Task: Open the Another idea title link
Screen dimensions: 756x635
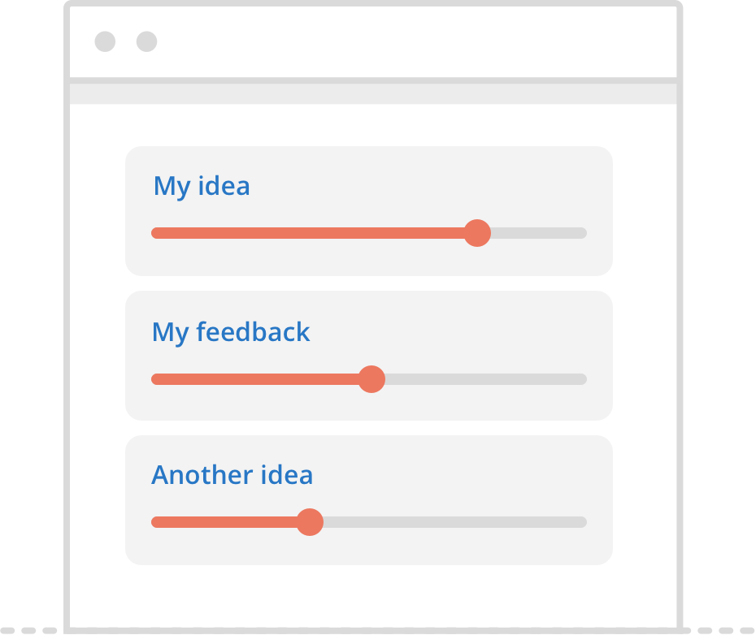Action: click(x=232, y=475)
